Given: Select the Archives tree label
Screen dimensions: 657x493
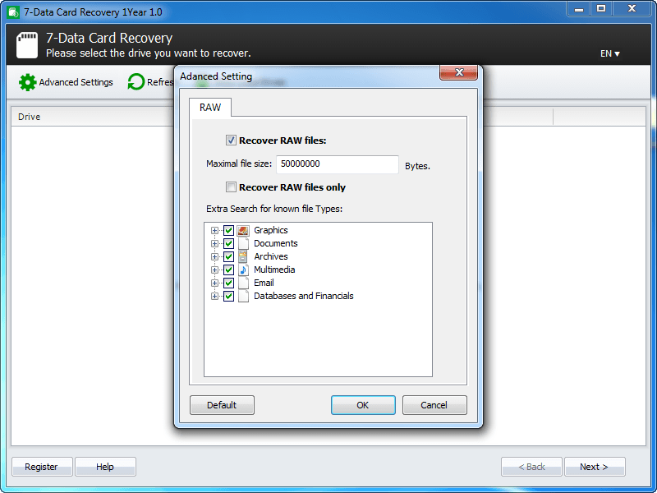Looking at the screenshot, I should point(271,256).
